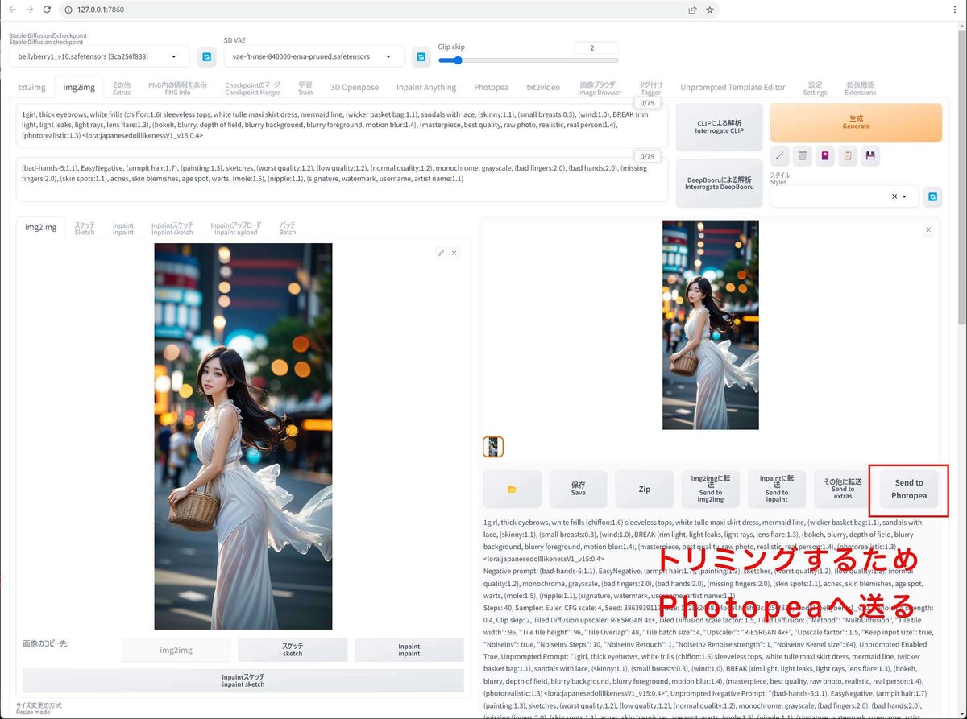The height and width of the screenshot is (719, 967).
Task: Click the arrow icon to read generation parameters
Action: (x=780, y=156)
